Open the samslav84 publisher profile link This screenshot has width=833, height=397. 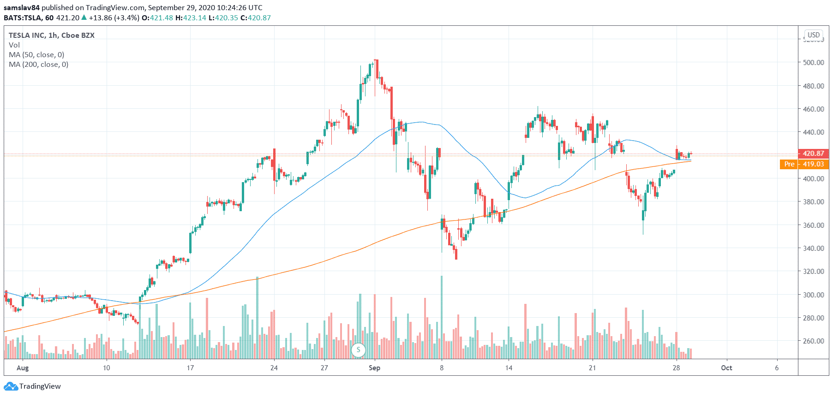21,7
